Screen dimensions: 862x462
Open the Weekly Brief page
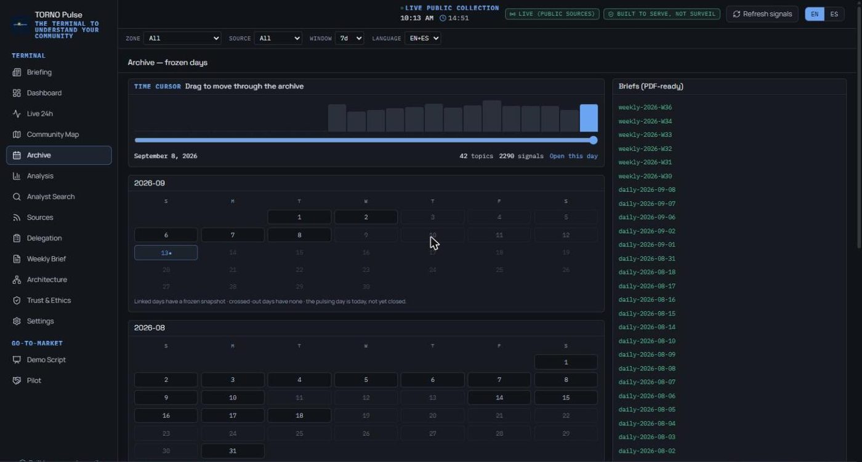click(59, 259)
